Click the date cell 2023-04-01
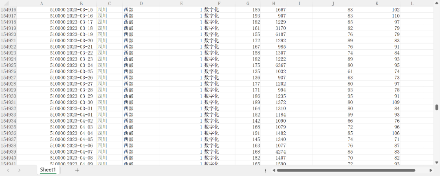This screenshot has height=176, width=440. click(81, 115)
